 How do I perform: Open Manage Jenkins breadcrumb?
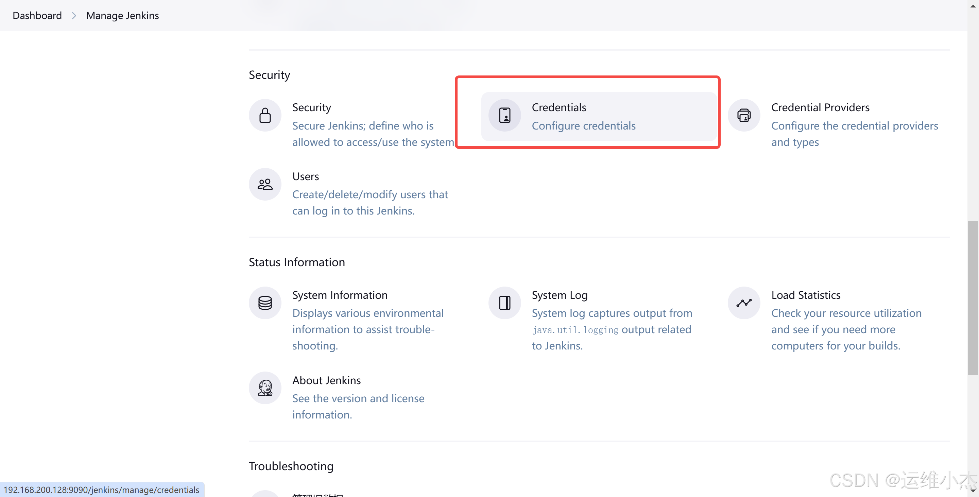122,16
